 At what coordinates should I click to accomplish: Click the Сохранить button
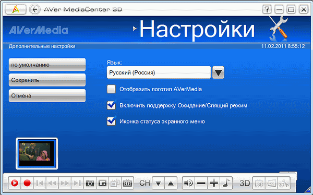(x=47, y=80)
